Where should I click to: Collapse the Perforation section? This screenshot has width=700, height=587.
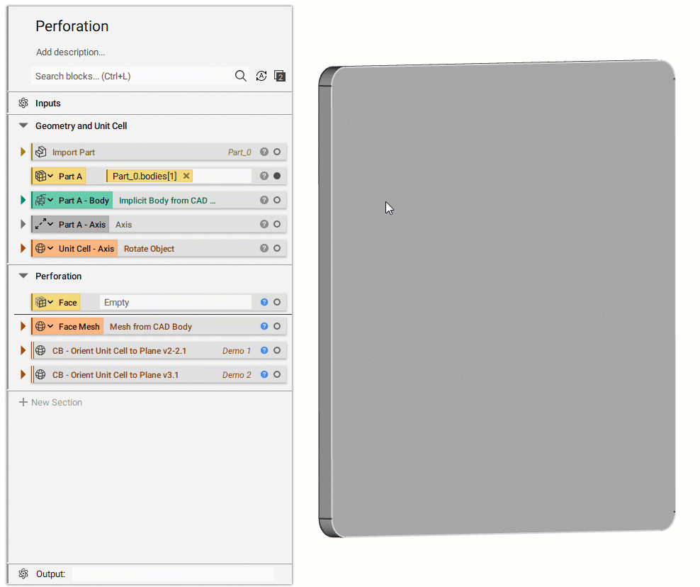[23, 276]
